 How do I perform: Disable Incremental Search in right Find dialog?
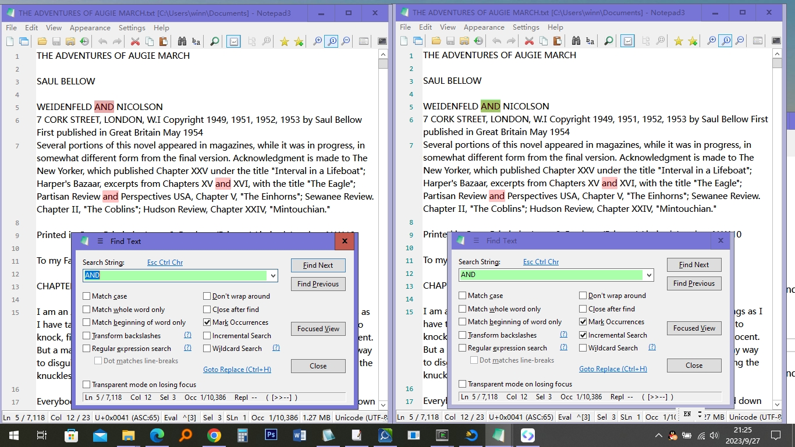point(583,335)
